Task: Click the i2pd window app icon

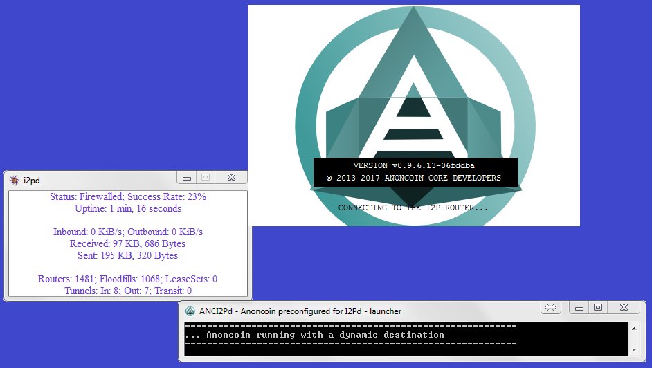Action: click(15, 181)
